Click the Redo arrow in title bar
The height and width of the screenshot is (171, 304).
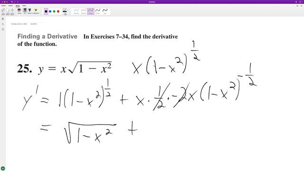(15, 2)
